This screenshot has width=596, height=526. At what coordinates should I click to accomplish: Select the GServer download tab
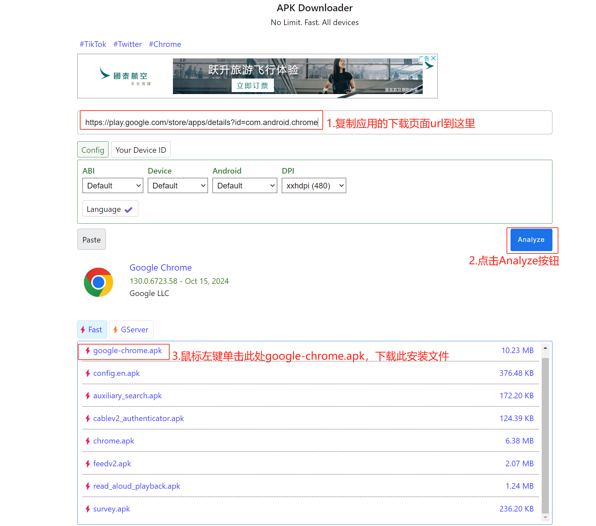[131, 329]
